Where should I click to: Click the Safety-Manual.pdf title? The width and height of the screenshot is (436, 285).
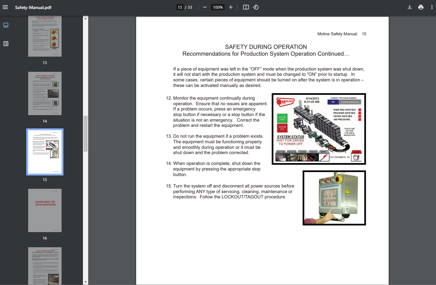(x=33, y=7)
